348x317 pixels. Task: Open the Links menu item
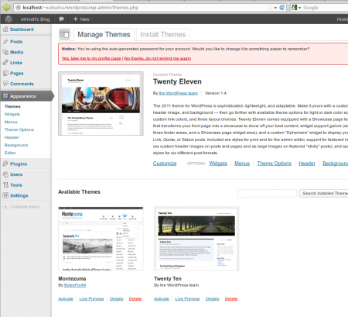[x=16, y=63]
